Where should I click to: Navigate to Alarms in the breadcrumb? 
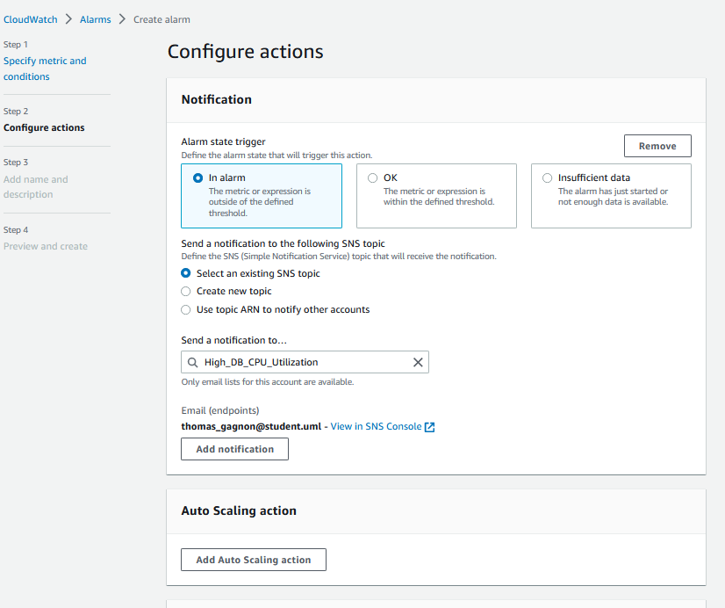95,19
